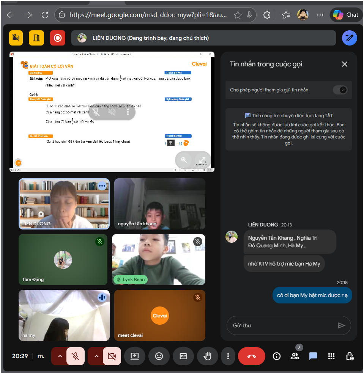
Task: Click message 'cô ơi bạn My bật mic được r ạ'
Action: click(x=312, y=295)
